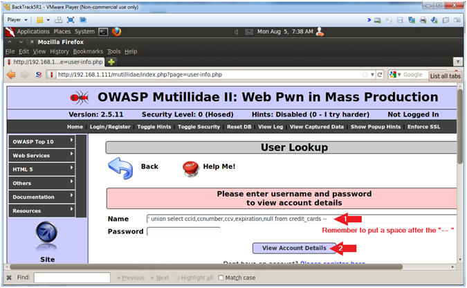Open the Firefox File menu

coord(10,52)
